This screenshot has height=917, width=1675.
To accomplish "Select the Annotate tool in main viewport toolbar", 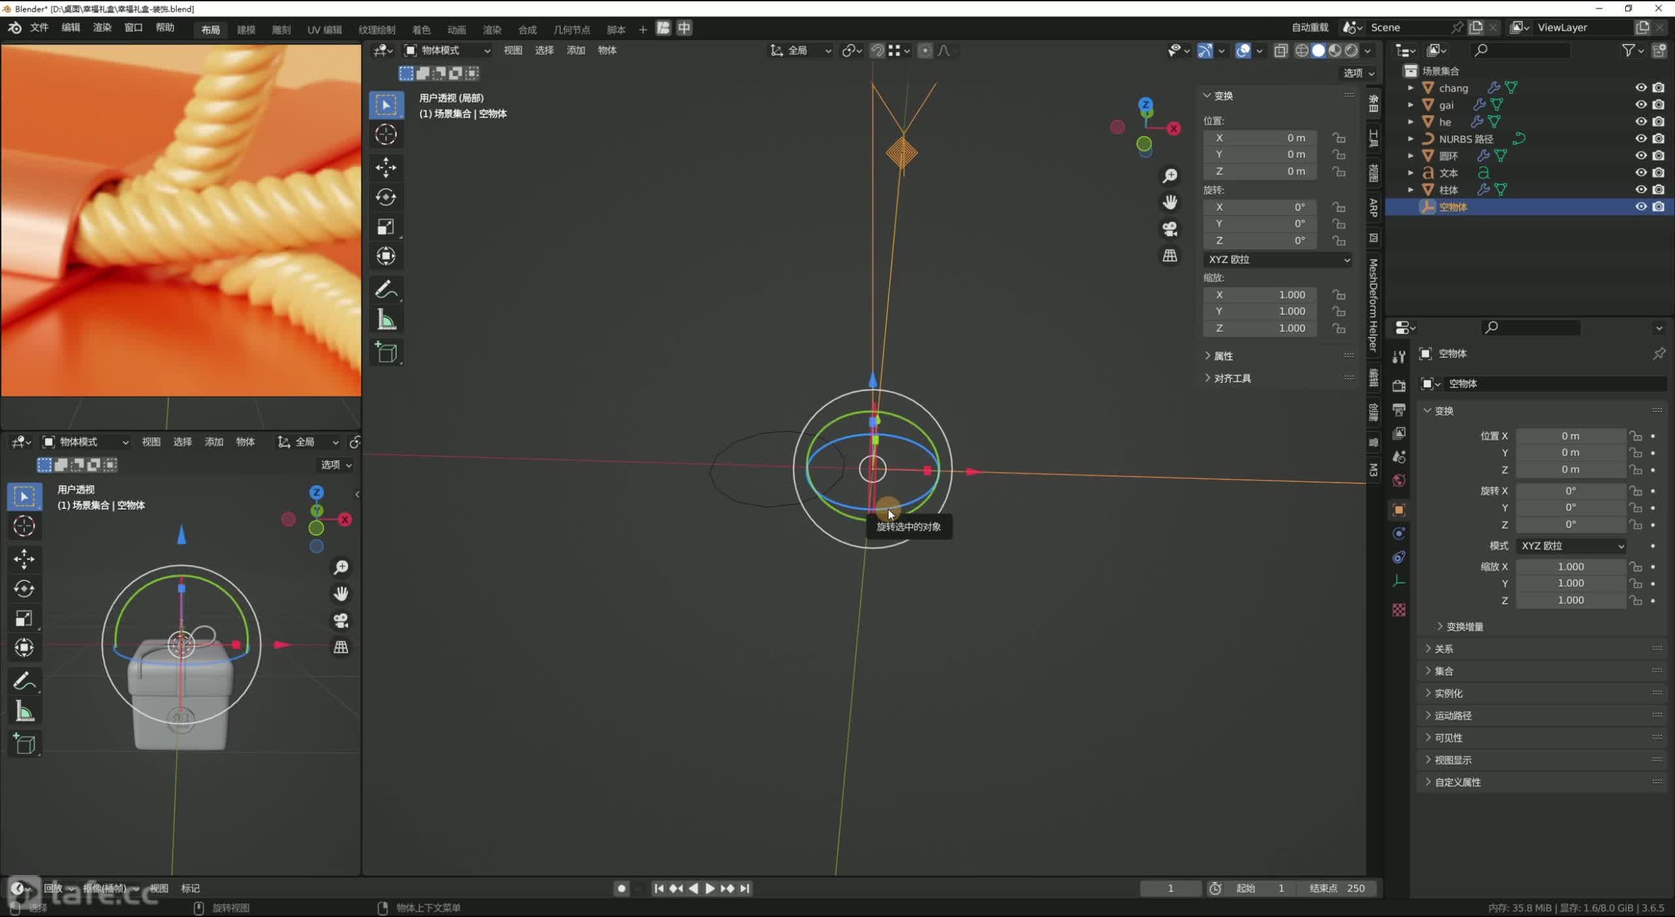I will (386, 290).
